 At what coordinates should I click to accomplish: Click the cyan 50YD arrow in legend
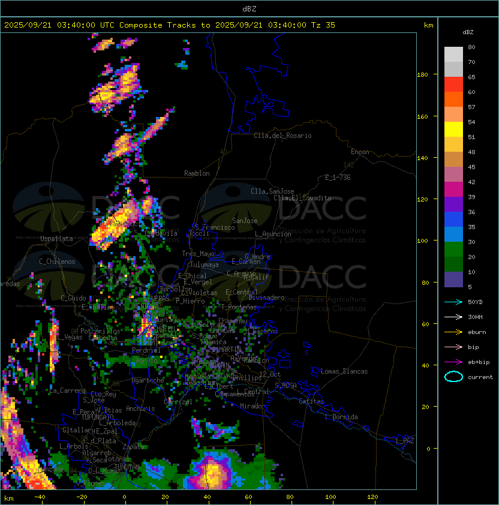[453, 302]
